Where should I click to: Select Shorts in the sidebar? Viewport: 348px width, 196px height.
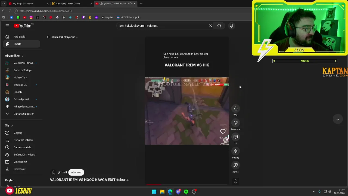21,44
